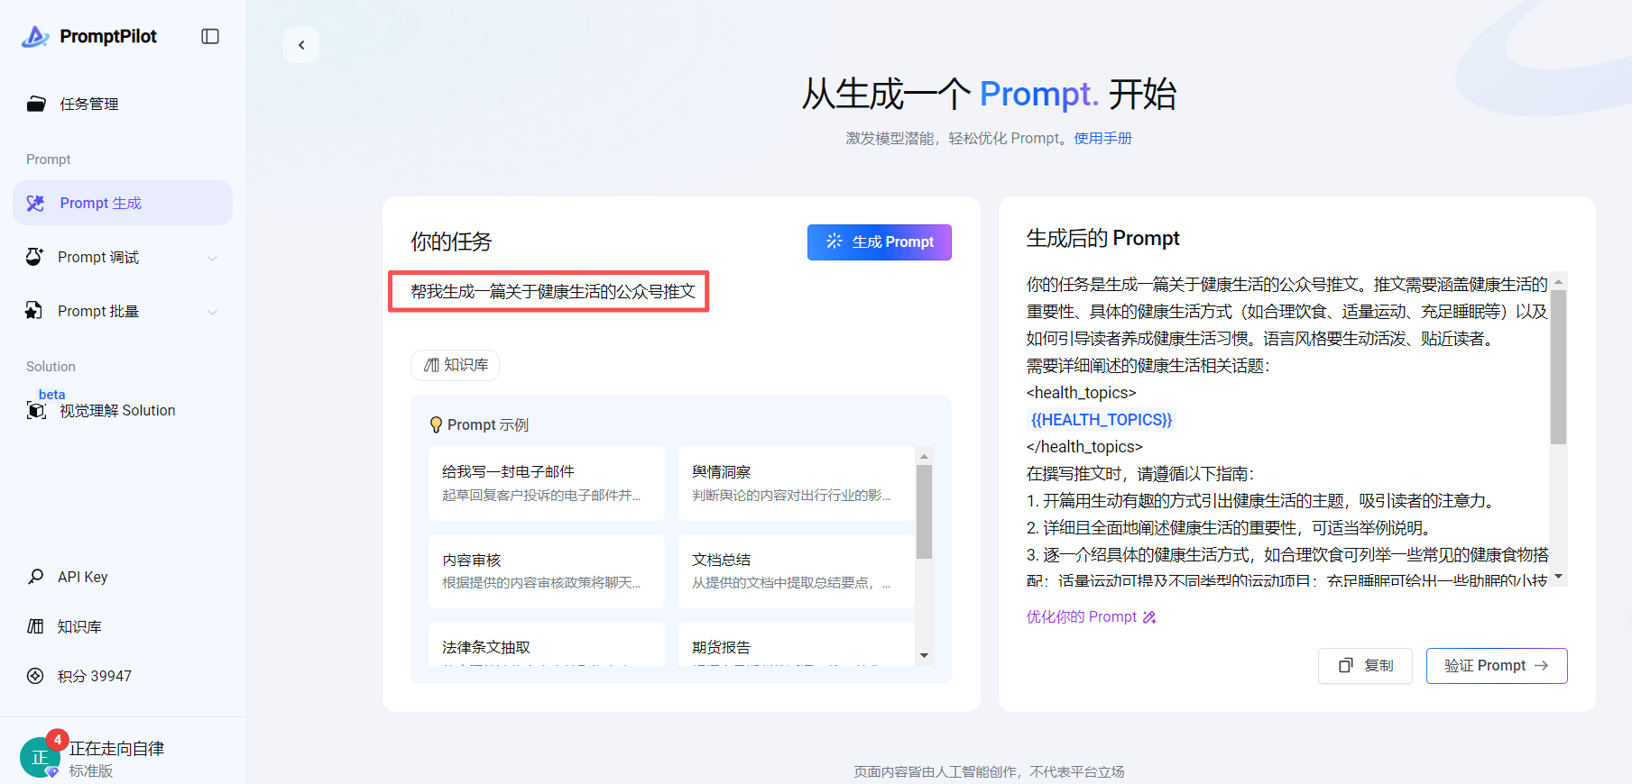
Task: Click the 积分 coin icon
Action: [35, 676]
